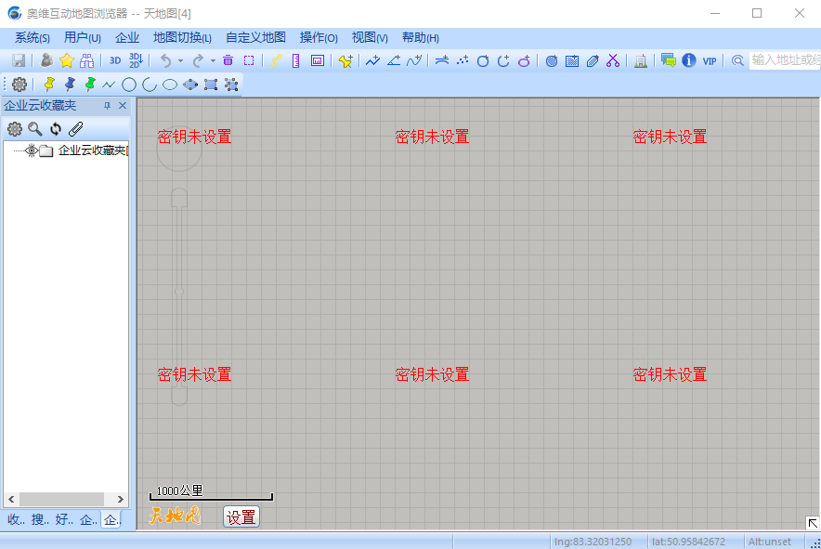Open the 帮助(H) menu
Screen dimensions: 821x549
pyautogui.click(x=421, y=38)
